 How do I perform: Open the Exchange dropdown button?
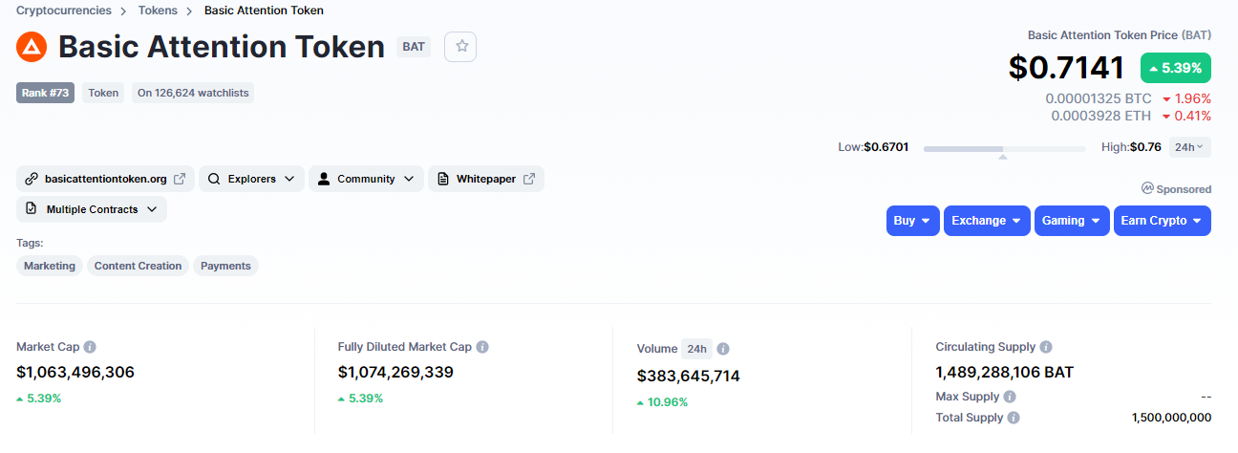click(x=987, y=221)
